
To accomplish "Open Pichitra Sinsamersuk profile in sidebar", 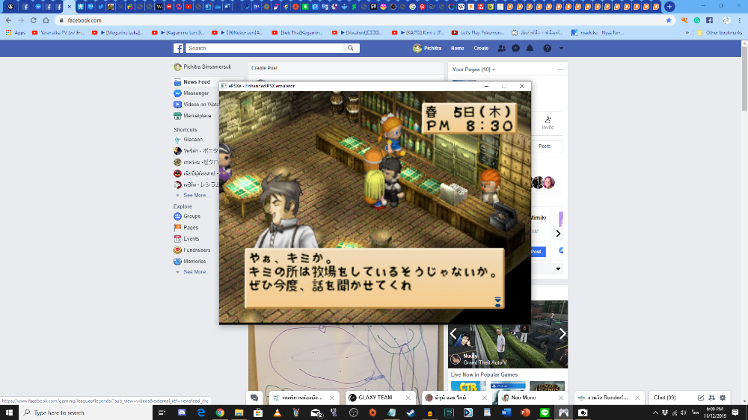I will (x=203, y=67).
